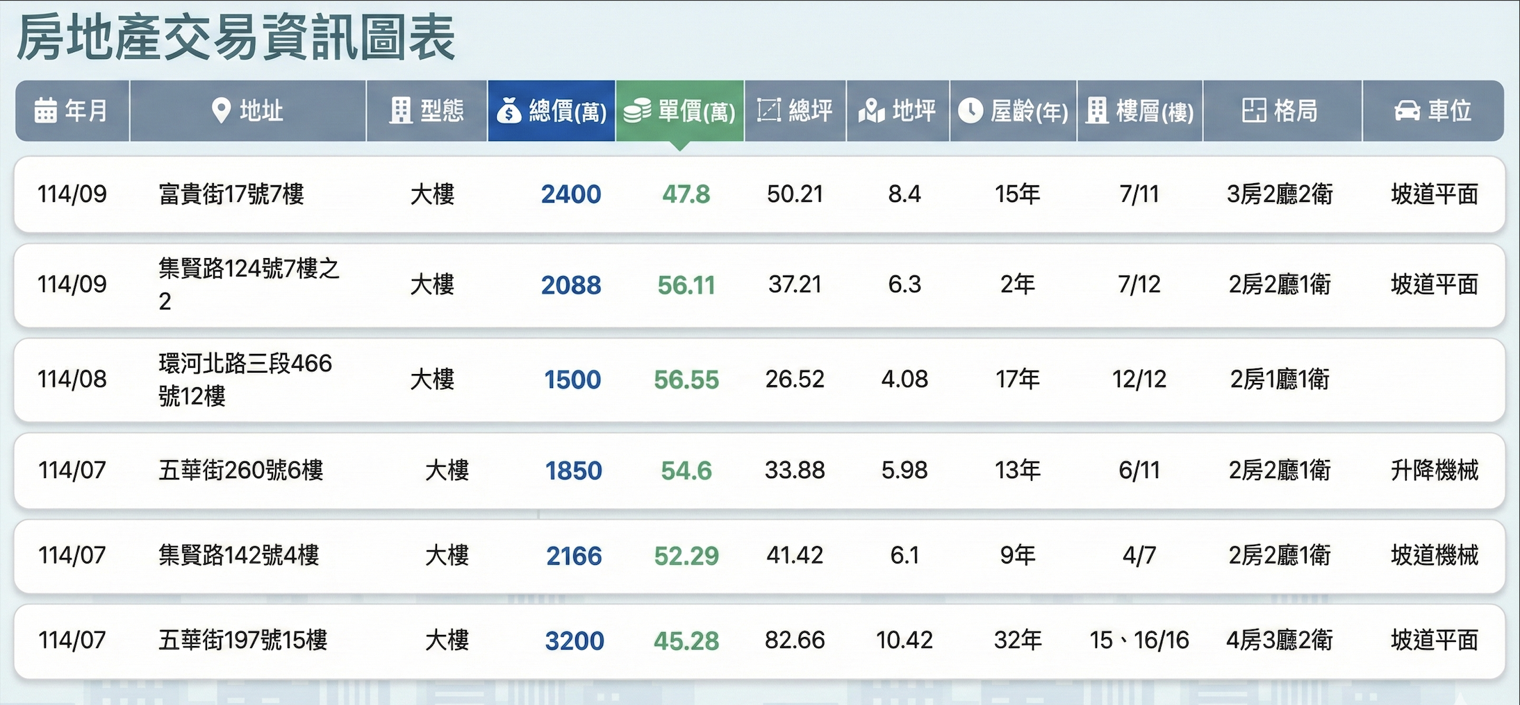Screen dimensions: 1520x705
Task: Click the page title 房地產交易資訊圖表
Action: coord(236,37)
